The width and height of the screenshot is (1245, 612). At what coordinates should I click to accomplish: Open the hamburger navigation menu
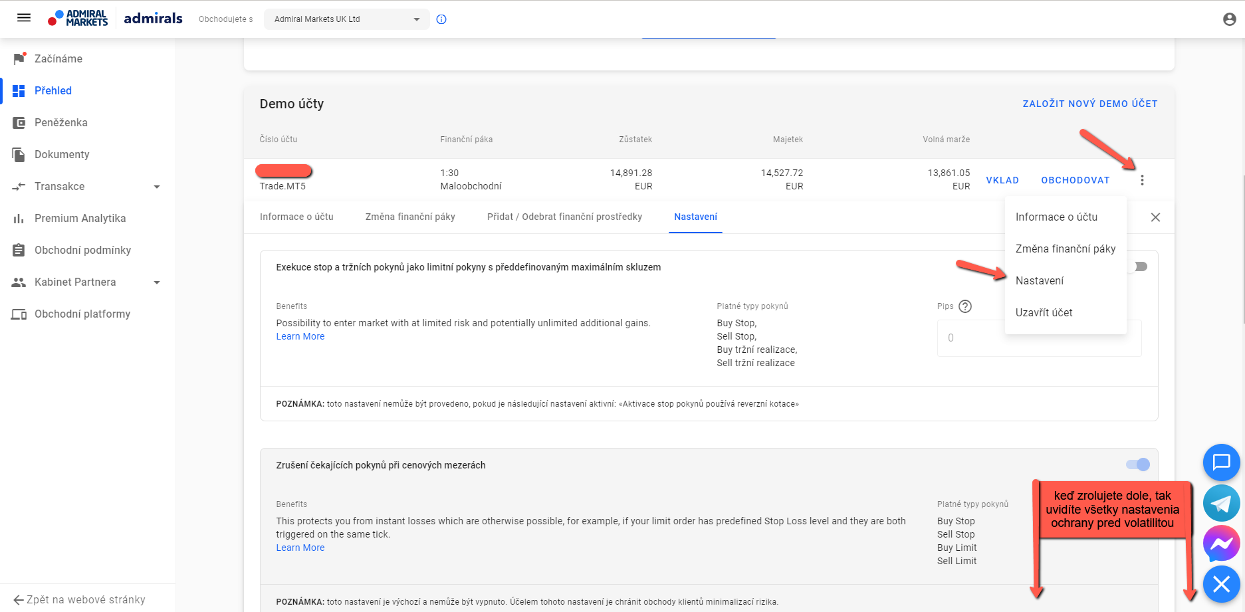[24, 18]
